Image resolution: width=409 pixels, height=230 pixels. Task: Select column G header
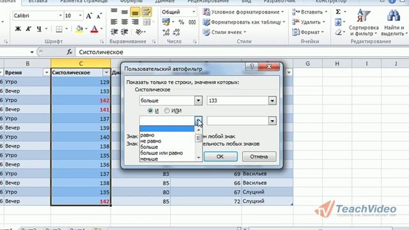tap(308, 63)
